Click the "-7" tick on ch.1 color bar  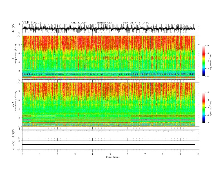point(208,76)
